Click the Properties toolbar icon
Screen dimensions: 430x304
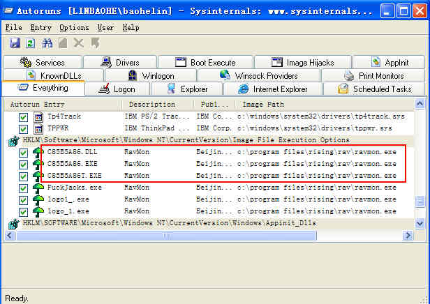(63, 43)
